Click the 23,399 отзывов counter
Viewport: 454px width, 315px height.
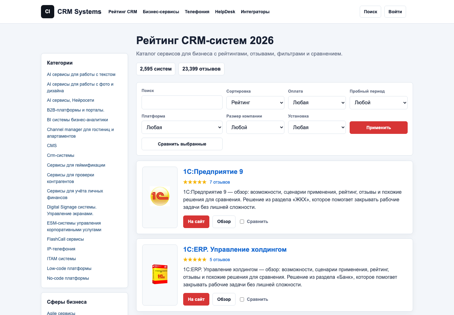pyautogui.click(x=201, y=69)
